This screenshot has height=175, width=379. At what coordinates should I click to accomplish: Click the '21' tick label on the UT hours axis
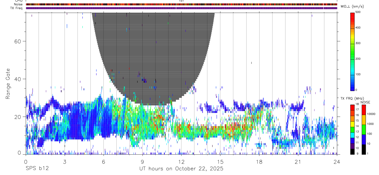click(x=298, y=162)
